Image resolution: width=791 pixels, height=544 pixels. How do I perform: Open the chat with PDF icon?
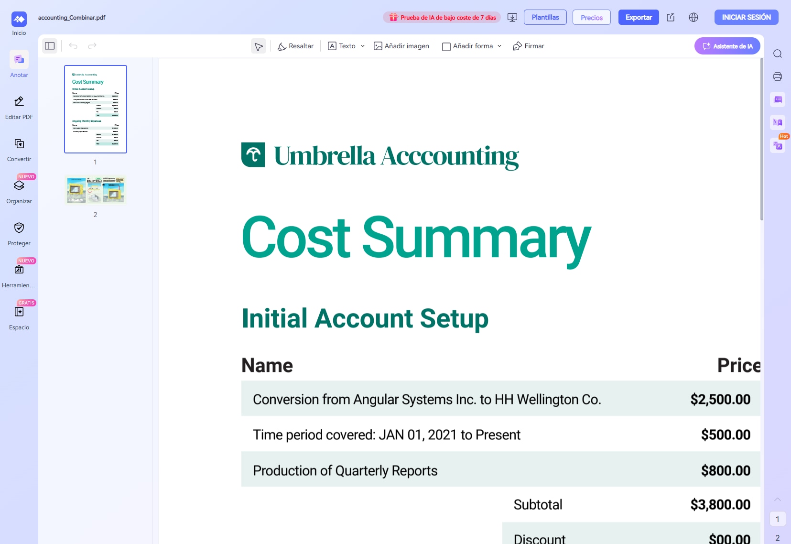778,99
